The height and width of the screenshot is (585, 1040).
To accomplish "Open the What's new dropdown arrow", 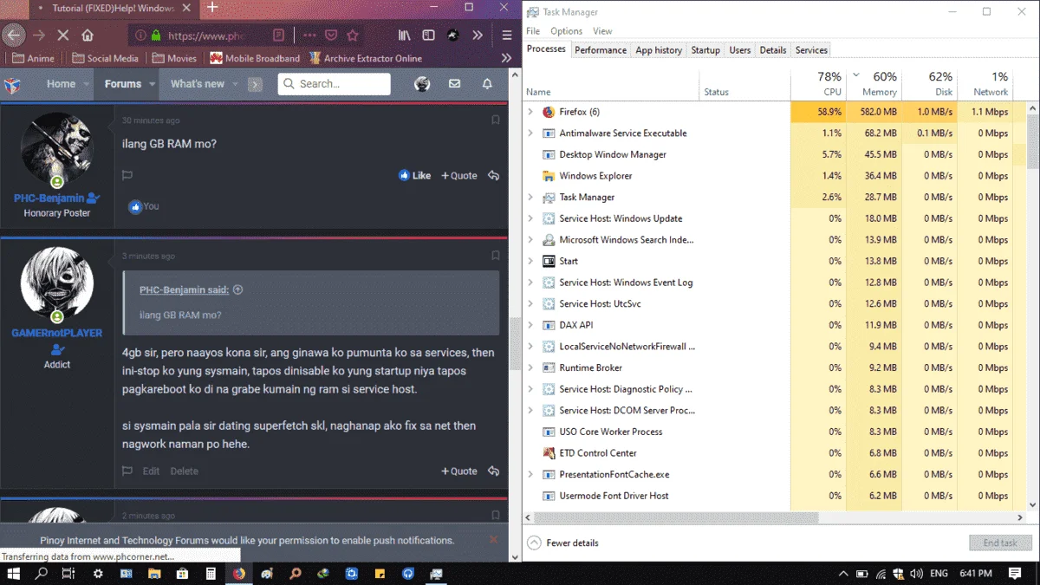I will (235, 85).
